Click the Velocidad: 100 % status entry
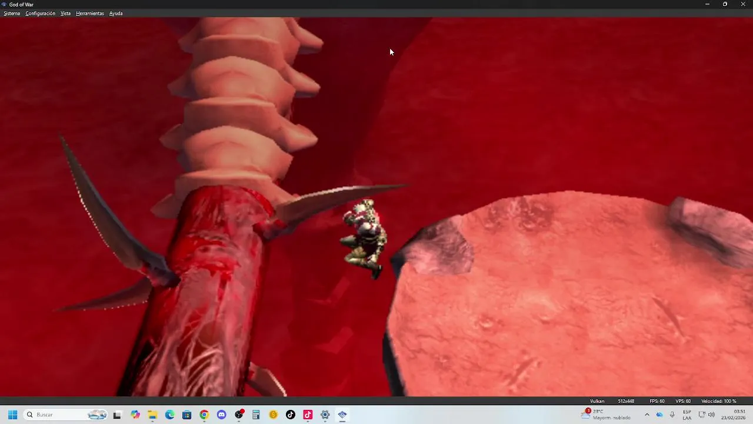 pos(718,401)
